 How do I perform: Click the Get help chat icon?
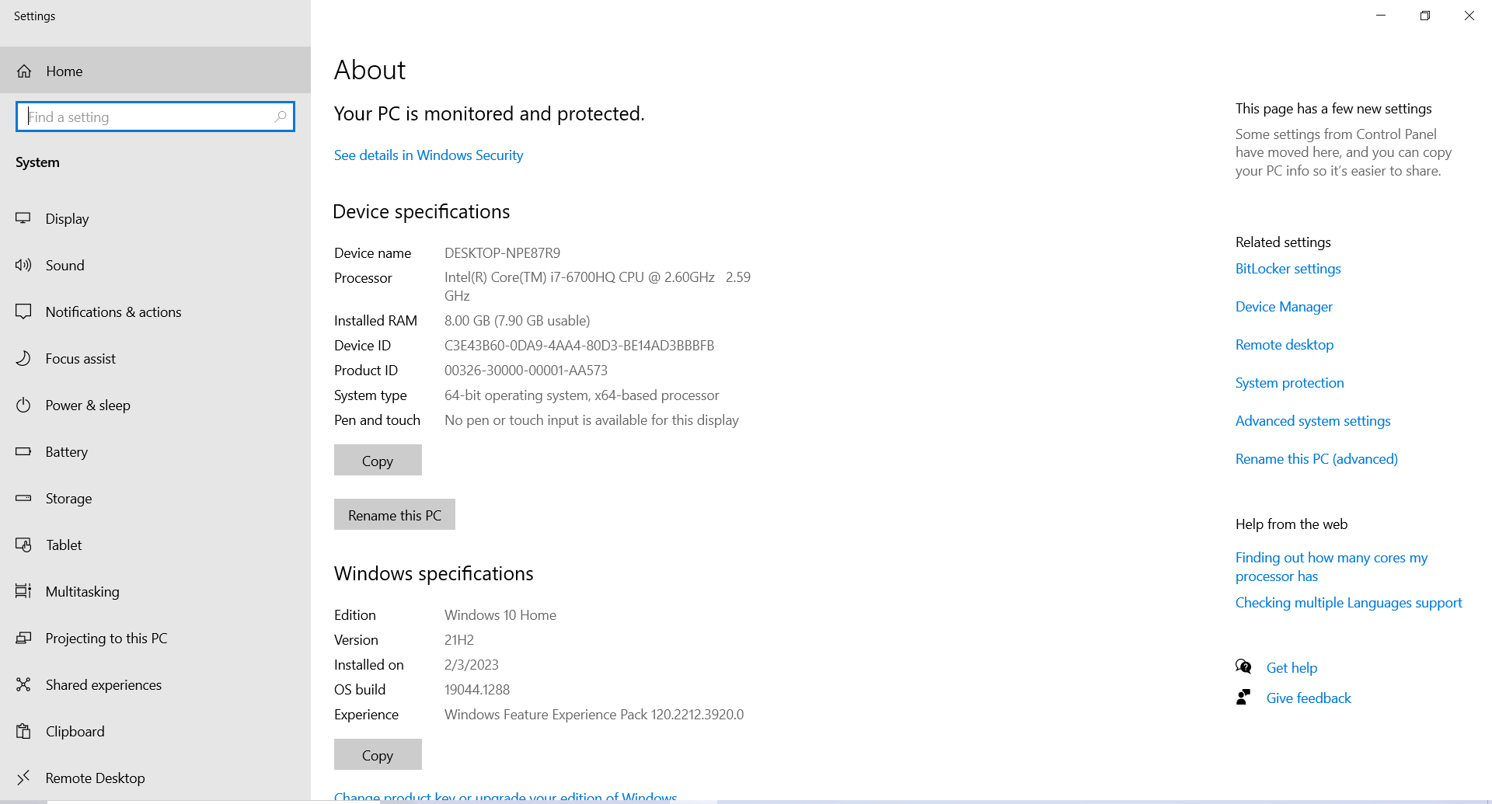(x=1243, y=667)
